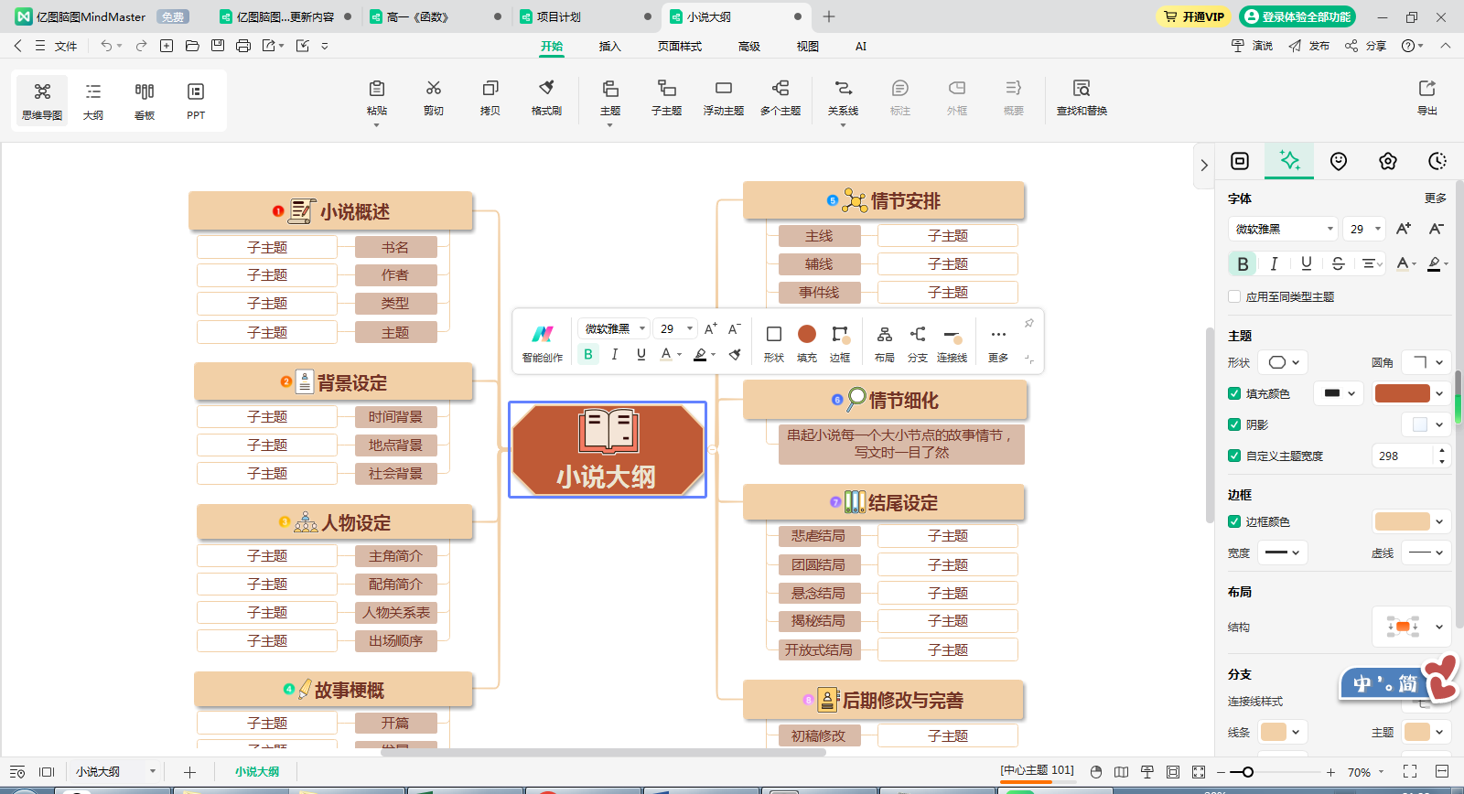The image size is (1464, 794).
Task: Click the 演说 presentation button
Action: click(x=1252, y=46)
